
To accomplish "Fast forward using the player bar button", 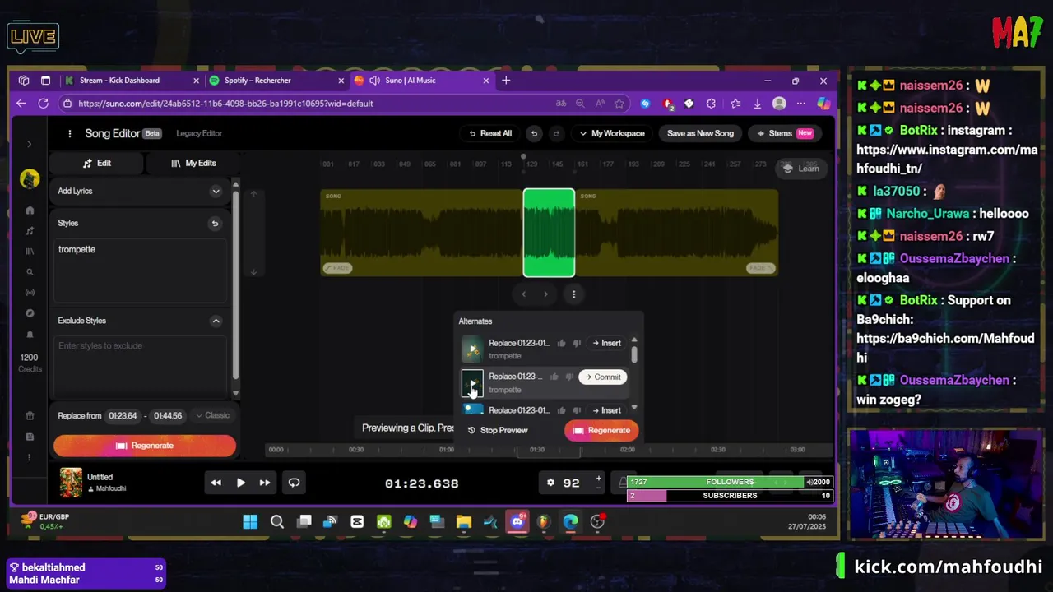I will click(265, 483).
